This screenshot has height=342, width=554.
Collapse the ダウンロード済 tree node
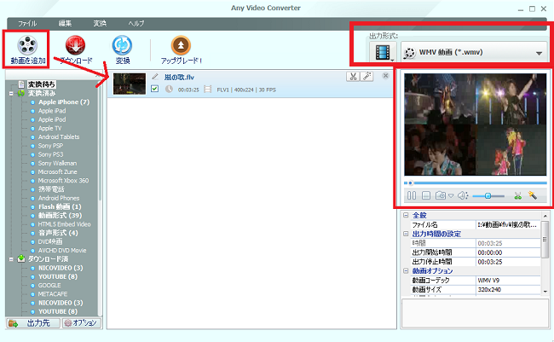11,259
